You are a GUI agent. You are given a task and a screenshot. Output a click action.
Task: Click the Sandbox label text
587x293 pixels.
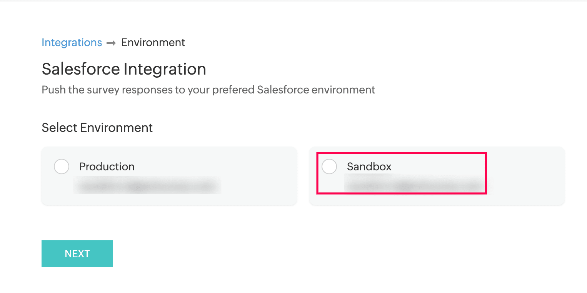[x=369, y=166]
